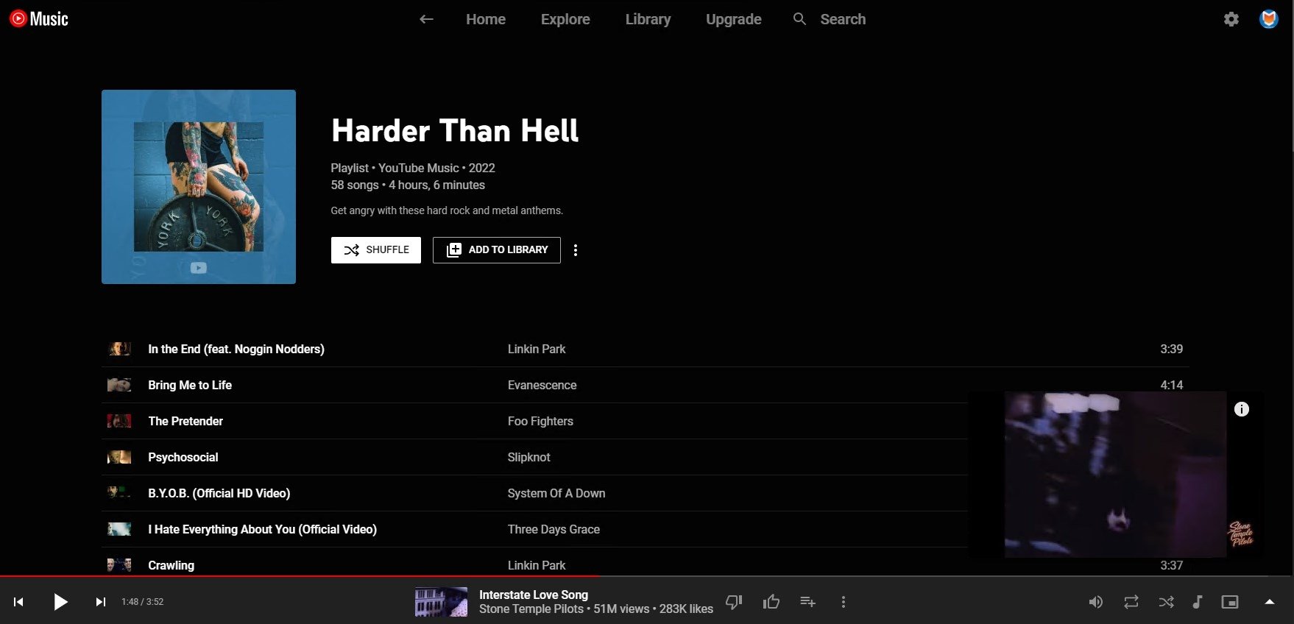Click ADD TO LIBRARY button
This screenshot has height=624, width=1294.
coord(497,250)
